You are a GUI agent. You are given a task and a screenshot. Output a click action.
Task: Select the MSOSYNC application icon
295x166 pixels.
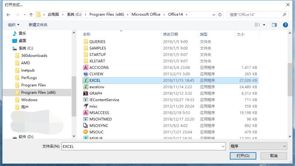tap(86, 125)
